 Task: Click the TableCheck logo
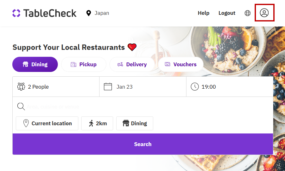[45, 13]
